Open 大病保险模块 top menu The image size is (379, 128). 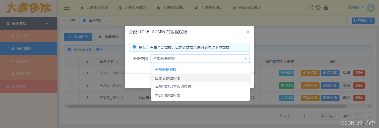pos(170,8)
